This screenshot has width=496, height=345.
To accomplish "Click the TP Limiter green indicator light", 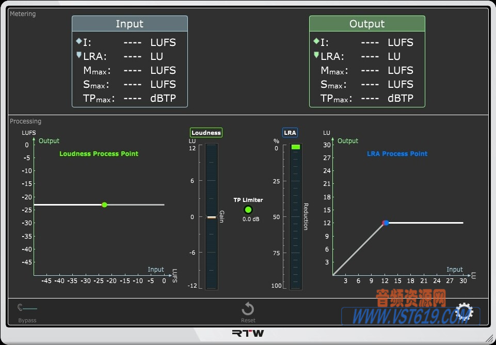I will coord(248,210).
